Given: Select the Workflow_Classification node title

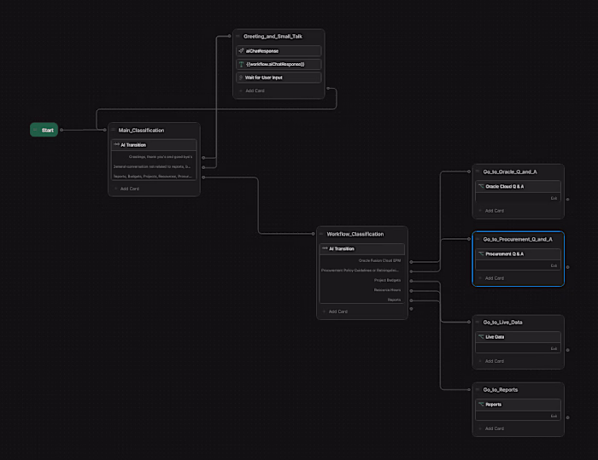Looking at the screenshot, I should (x=355, y=234).
